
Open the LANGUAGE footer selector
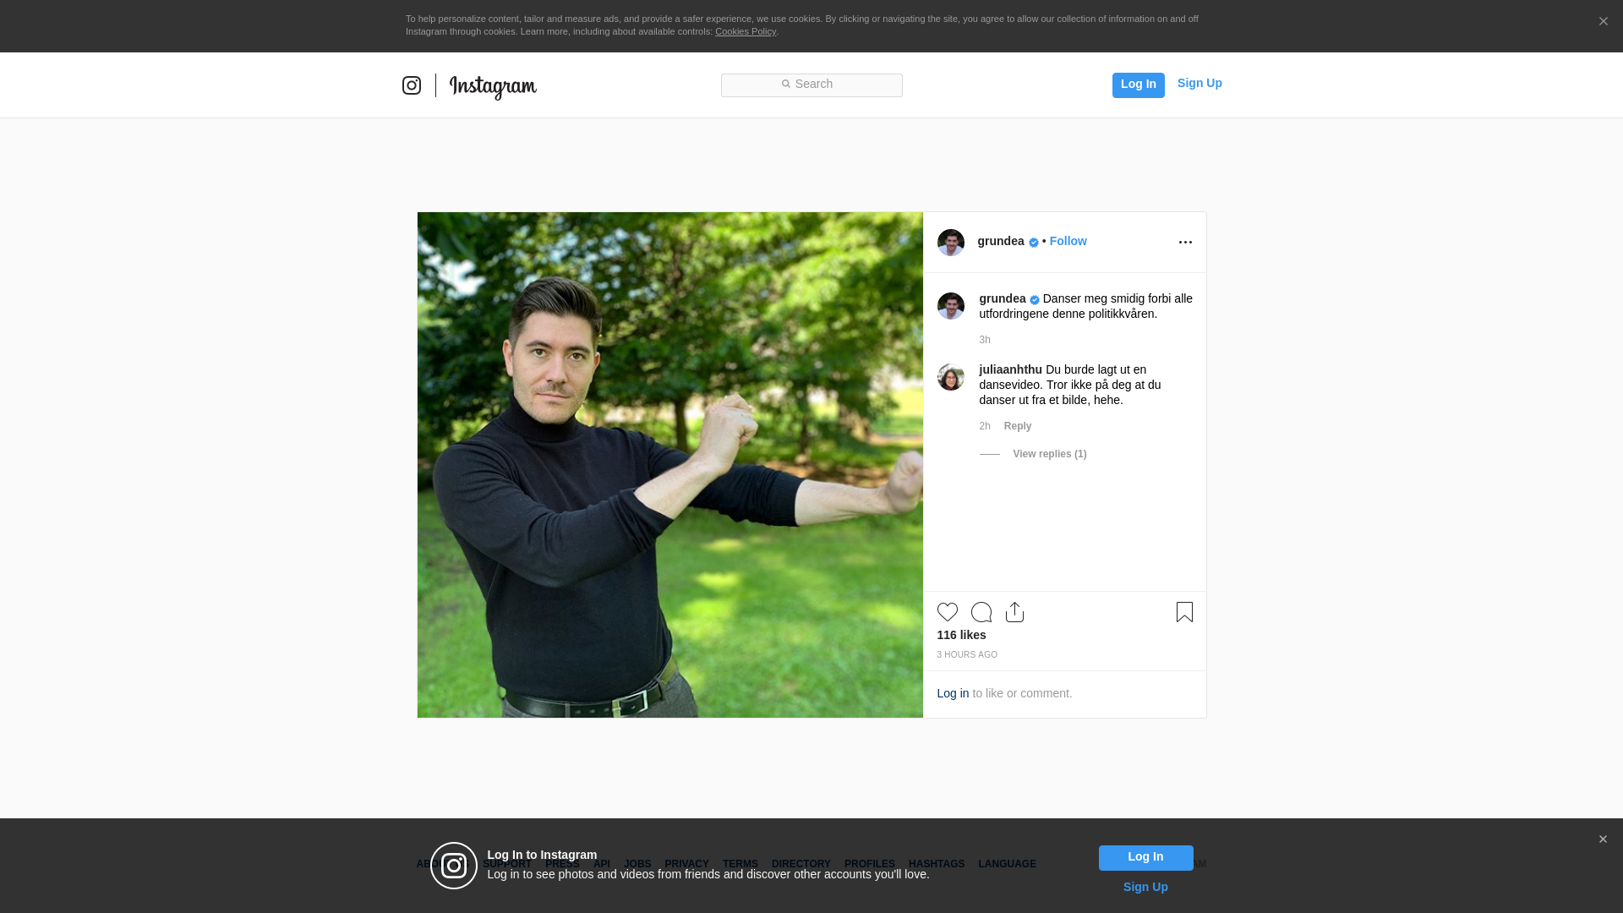pyautogui.click(x=1007, y=864)
